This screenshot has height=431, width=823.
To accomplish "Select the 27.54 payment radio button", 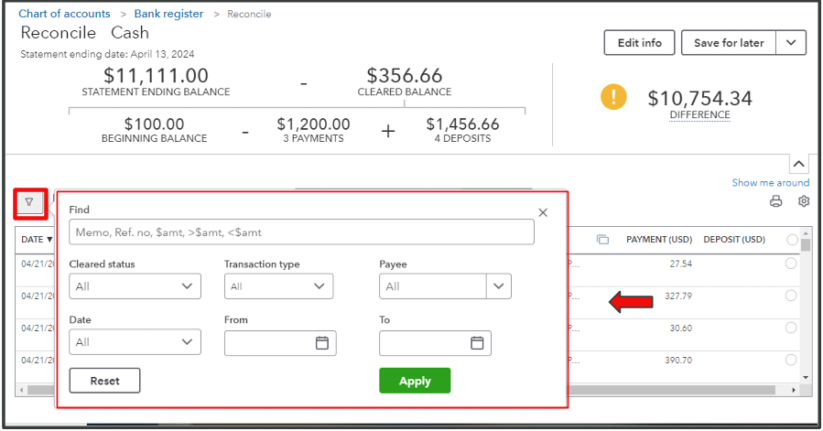I will pyautogui.click(x=791, y=264).
